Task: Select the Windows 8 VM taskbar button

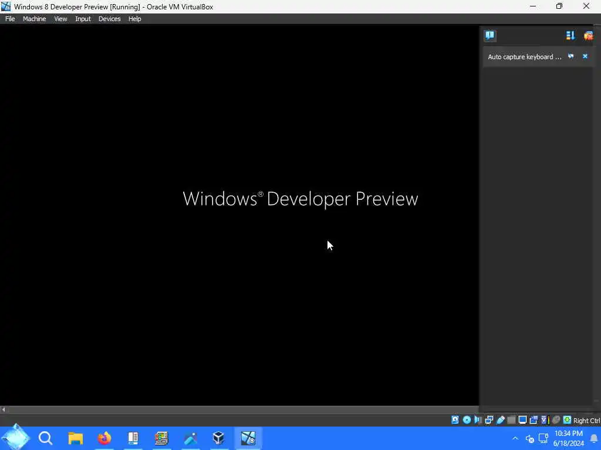Action: click(248, 438)
